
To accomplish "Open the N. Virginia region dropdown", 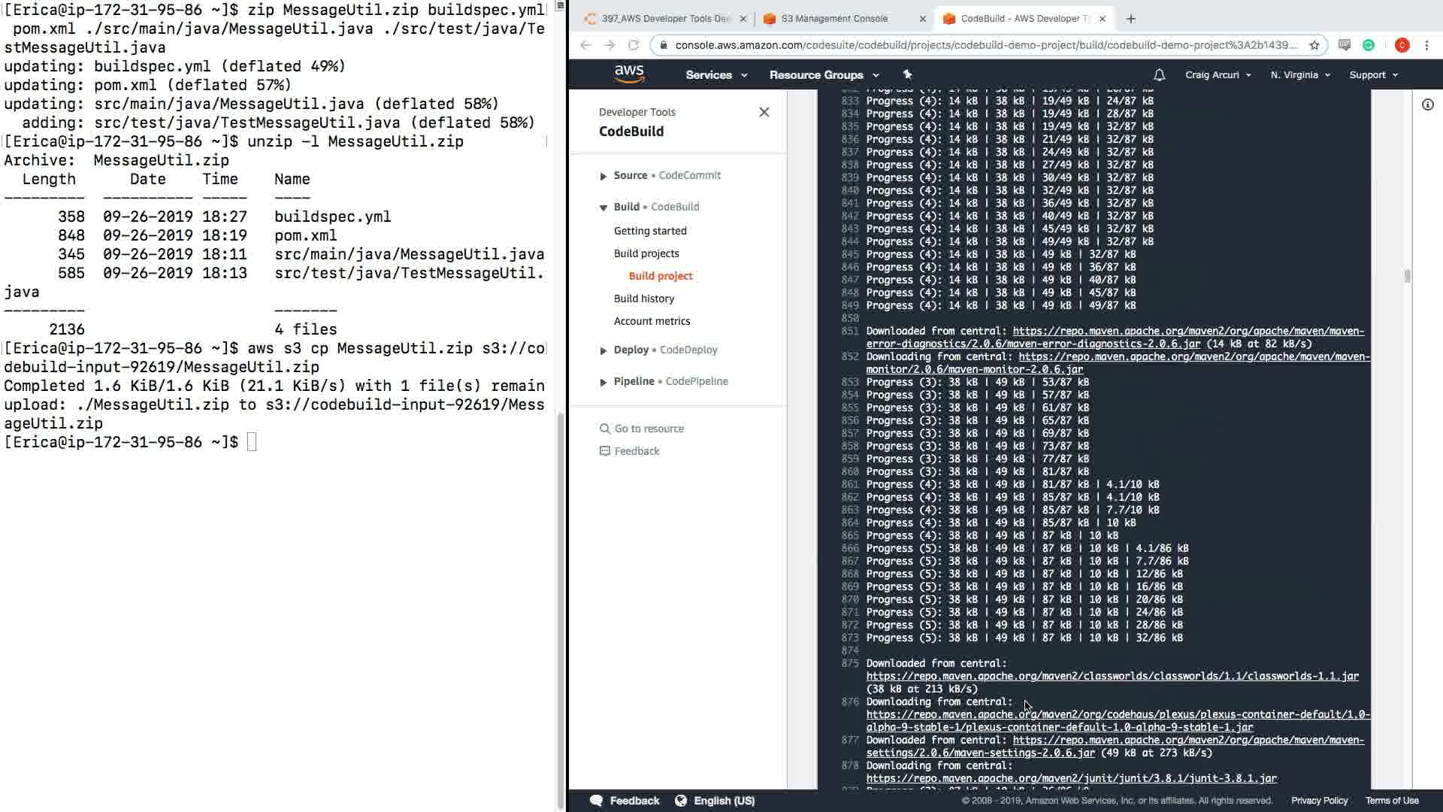I will [x=1299, y=75].
